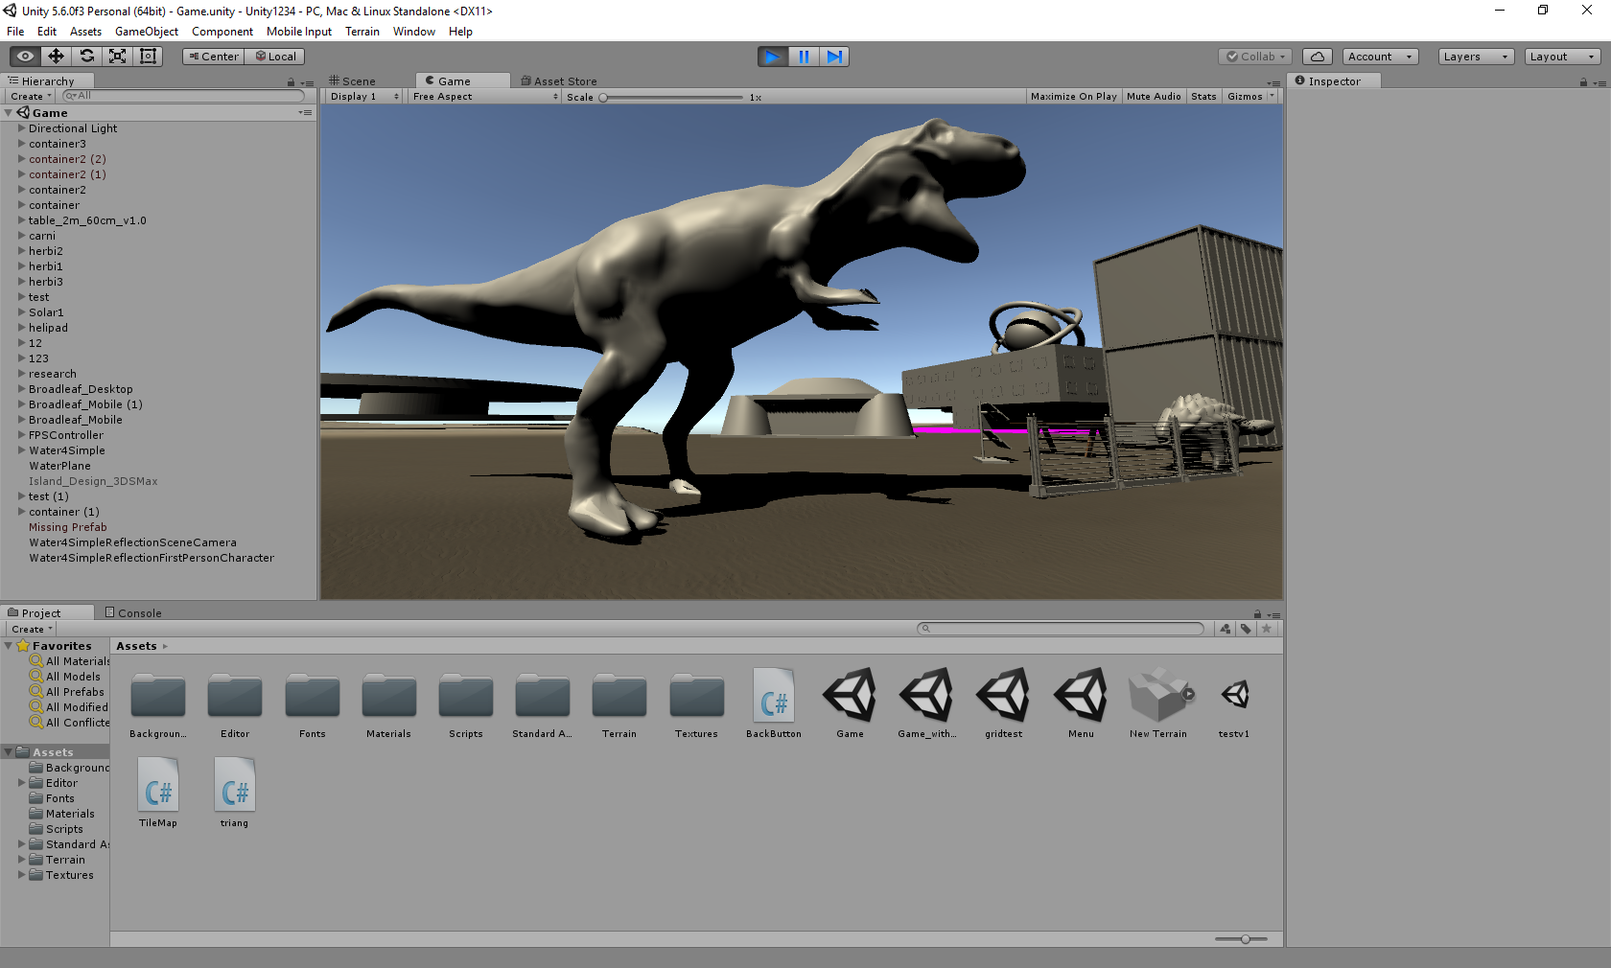Select the Move tool
The width and height of the screenshot is (1611, 968).
[56, 57]
